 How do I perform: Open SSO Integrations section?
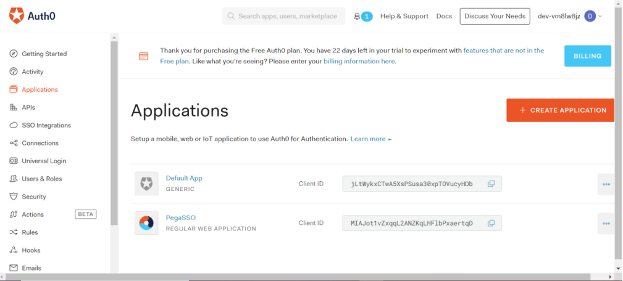(46, 125)
